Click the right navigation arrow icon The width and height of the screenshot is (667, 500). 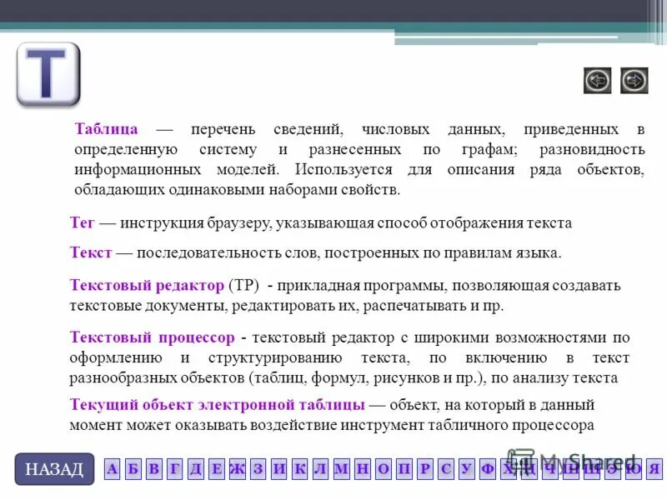pos(635,79)
